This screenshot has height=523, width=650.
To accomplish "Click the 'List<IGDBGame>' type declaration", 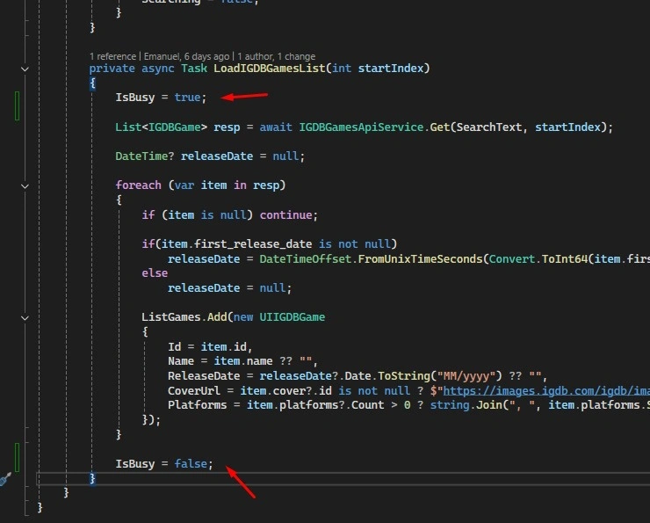I will pos(162,127).
